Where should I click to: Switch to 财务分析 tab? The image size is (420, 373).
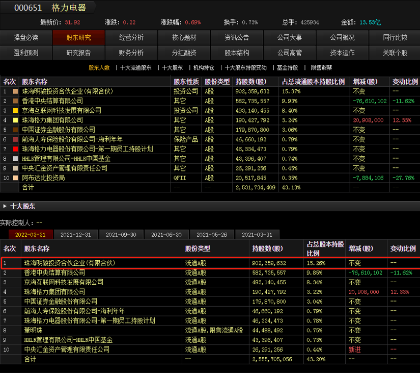point(131,53)
